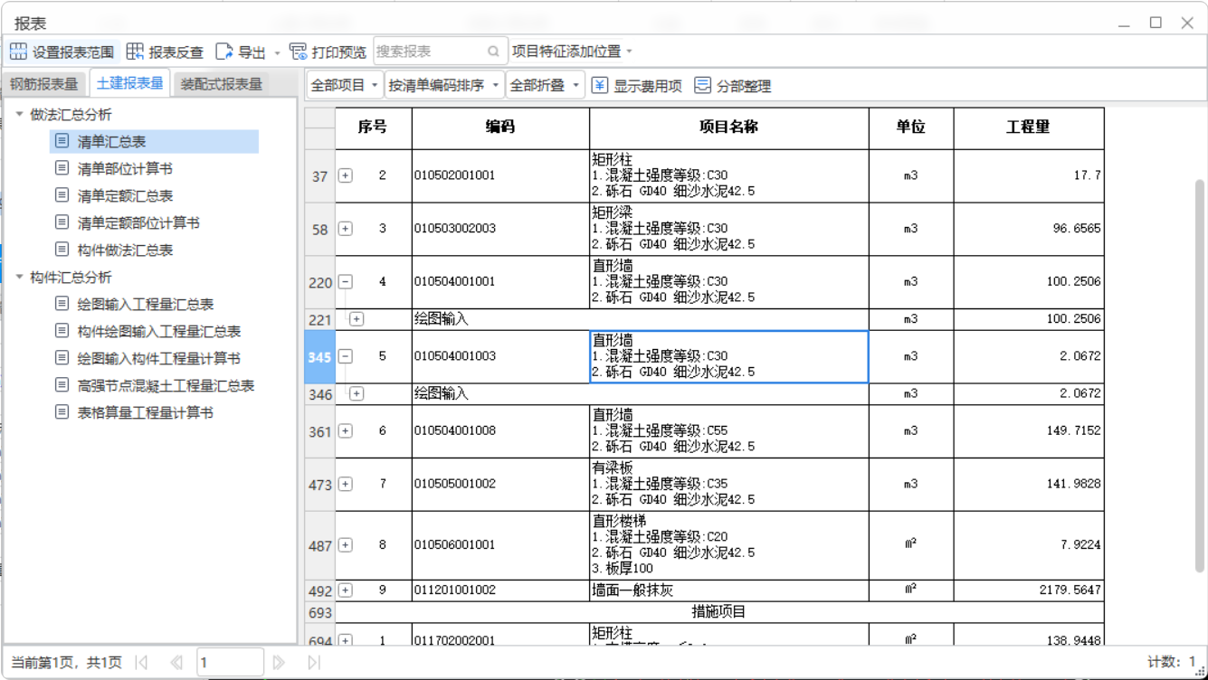Click the 搜索报表 search field
The image size is (1208, 680).
point(441,52)
